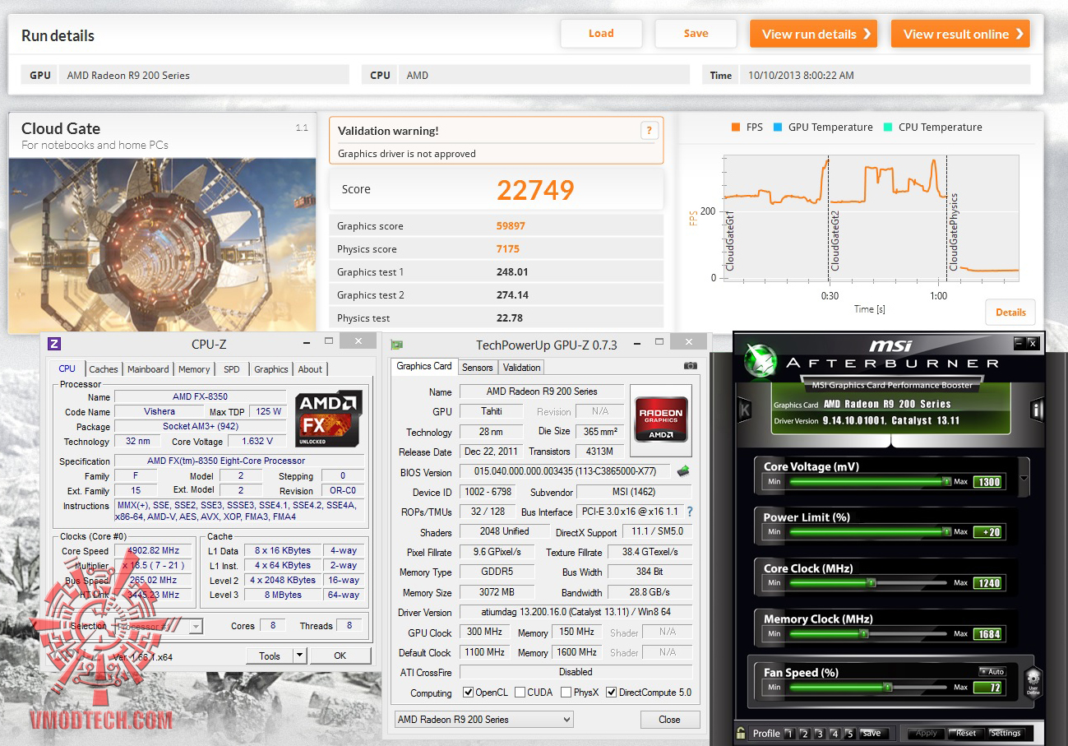The image size is (1068, 746).
Task: Select Afterburner profile slot 1
Action: click(x=789, y=734)
